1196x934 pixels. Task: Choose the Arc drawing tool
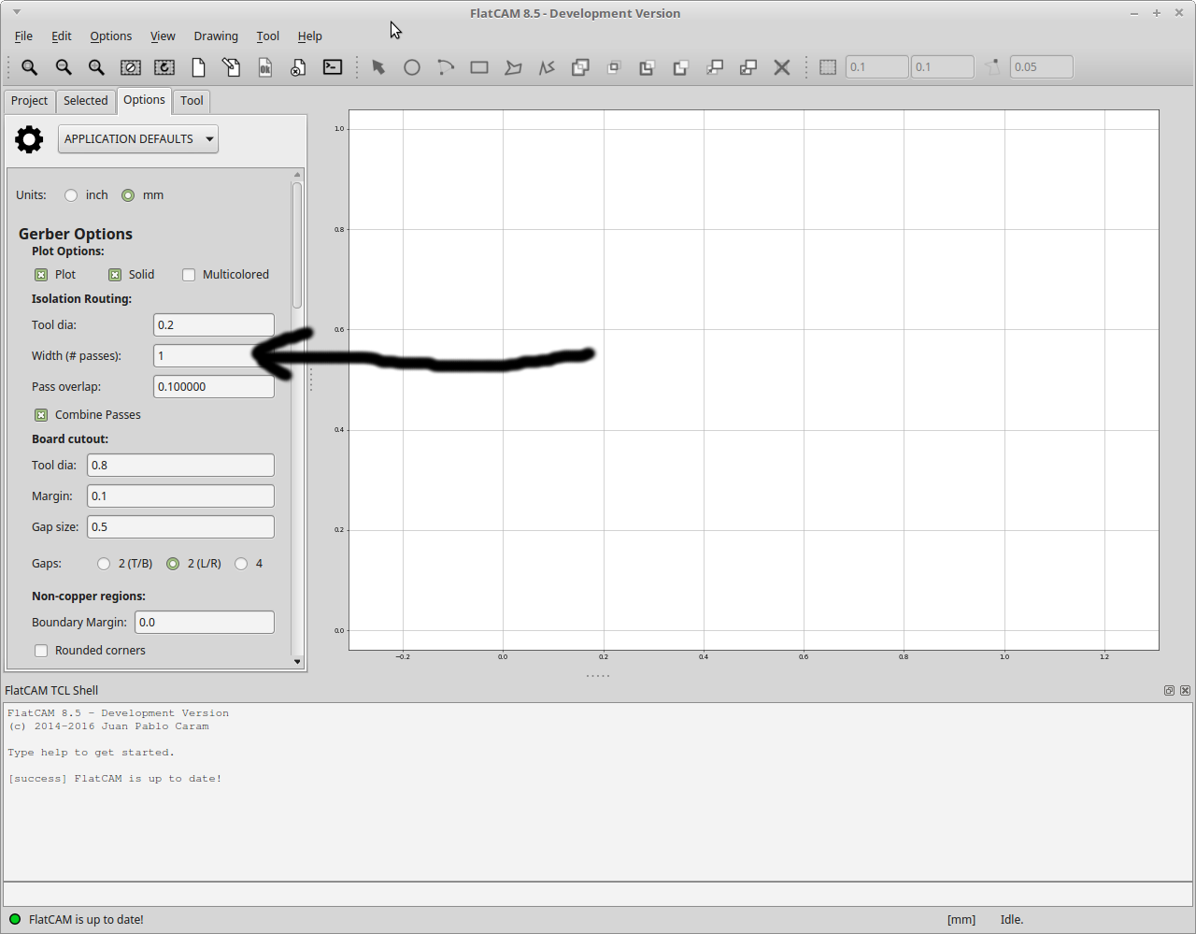(x=446, y=67)
